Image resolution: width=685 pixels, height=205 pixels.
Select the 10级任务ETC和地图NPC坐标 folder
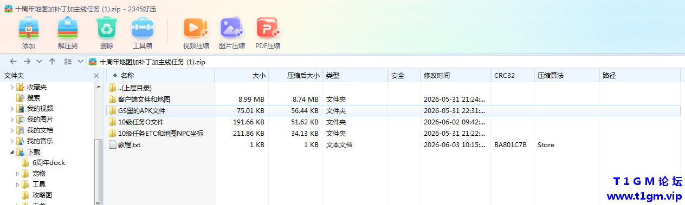(x=393, y=133)
